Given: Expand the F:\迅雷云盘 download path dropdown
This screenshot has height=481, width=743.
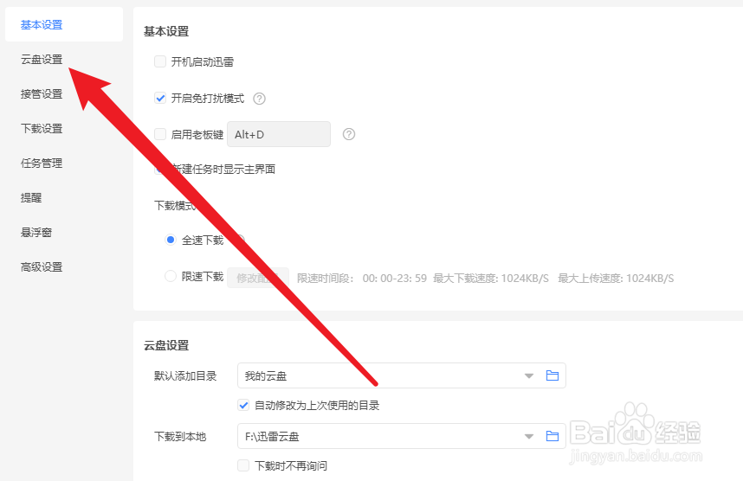Looking at the screenshot, I should [x=529, y=437].
